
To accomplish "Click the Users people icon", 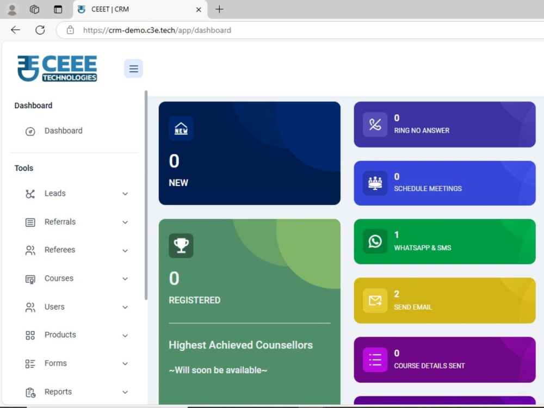I will coord(30,307).
